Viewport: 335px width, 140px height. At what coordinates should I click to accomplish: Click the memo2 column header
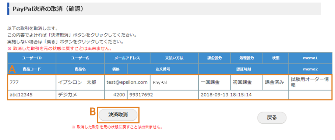310,69
